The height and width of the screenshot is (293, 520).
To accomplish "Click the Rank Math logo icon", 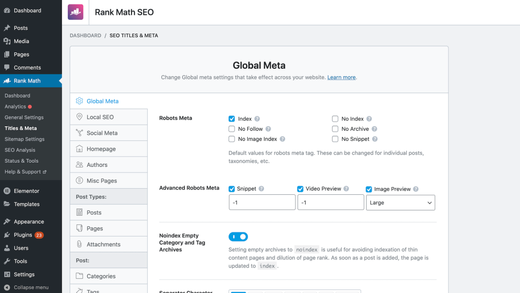I will (76, 12).
